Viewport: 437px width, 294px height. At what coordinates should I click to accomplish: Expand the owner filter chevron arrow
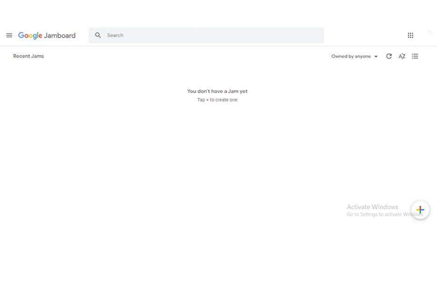click(376, 56)
